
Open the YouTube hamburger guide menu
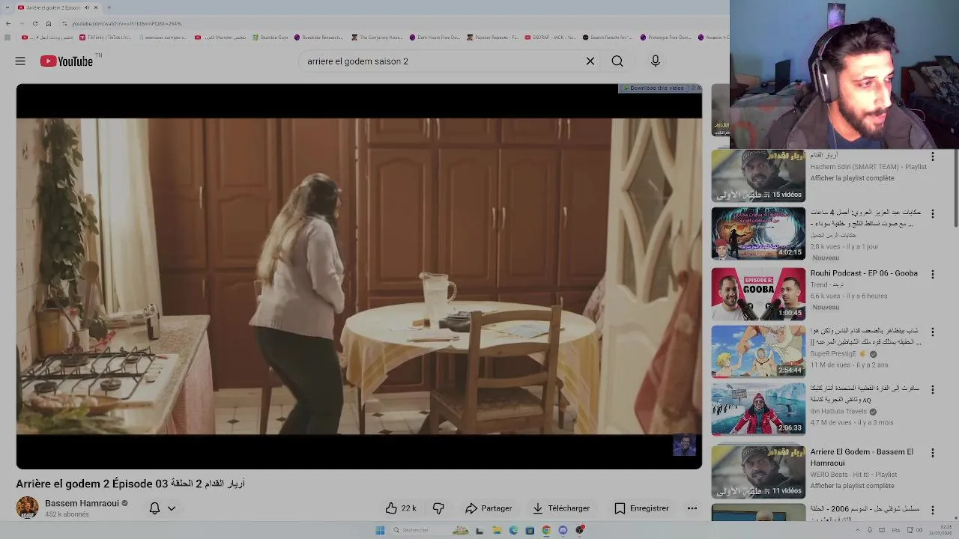click(20, 61)
